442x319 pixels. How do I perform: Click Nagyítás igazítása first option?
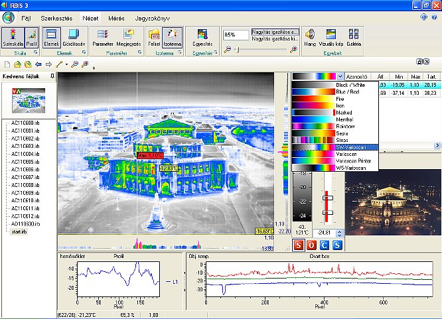pyautogui.click(x=275, y=32)
